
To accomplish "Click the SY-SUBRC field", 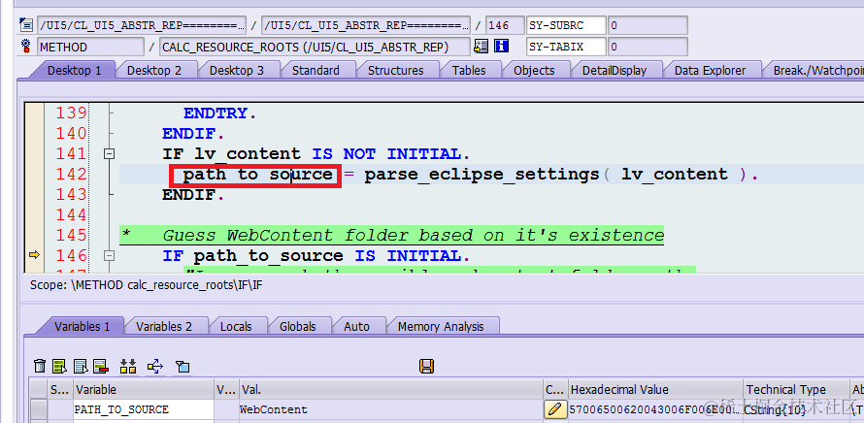I will pos(566,25).
